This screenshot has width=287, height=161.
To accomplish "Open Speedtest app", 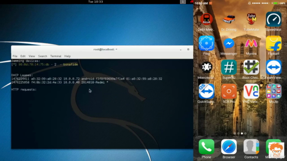I will [274, 19].
